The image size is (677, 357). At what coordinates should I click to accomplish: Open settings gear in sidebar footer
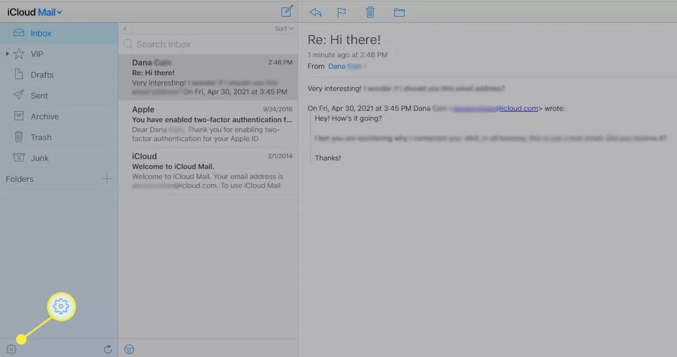click(11, 349)
